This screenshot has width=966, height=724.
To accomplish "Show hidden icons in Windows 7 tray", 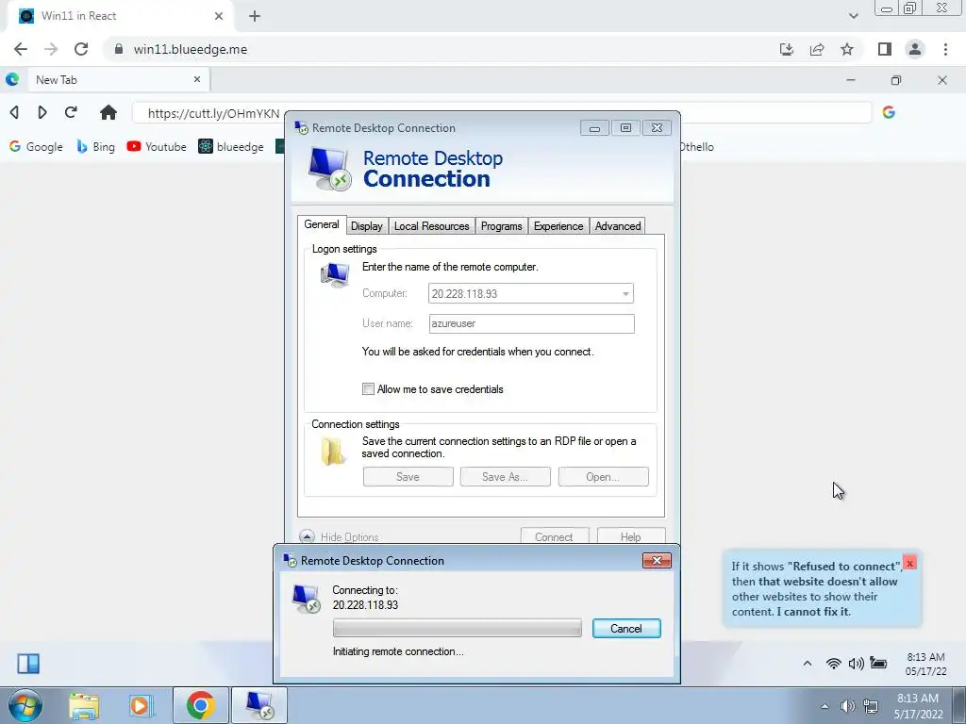I will (824, 706).
